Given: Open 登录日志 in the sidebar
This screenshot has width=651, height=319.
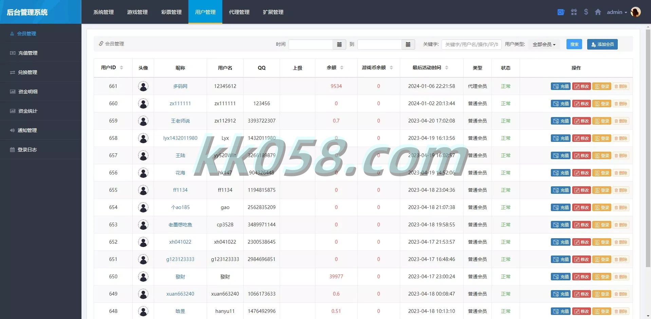Looking at the screenshot, I should coord(41,150).
